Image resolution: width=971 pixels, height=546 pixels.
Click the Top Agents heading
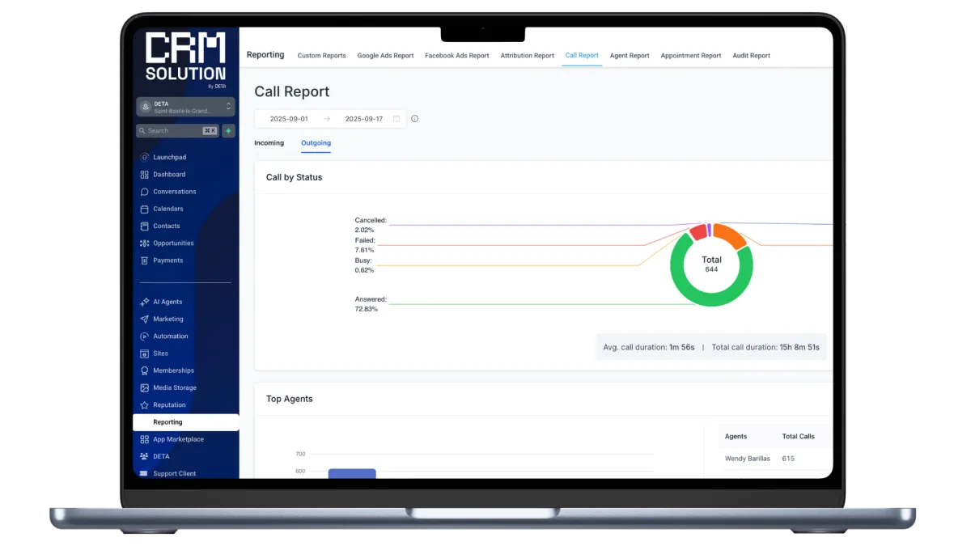[290, 399]
